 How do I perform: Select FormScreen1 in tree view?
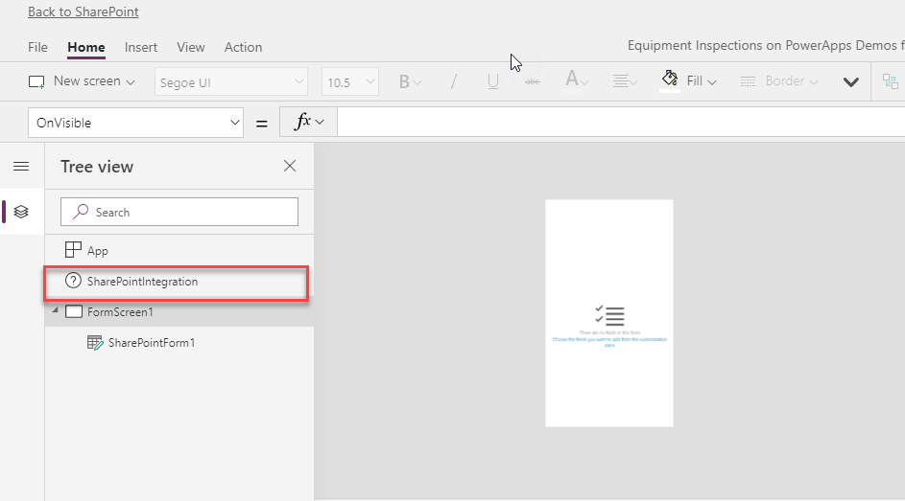click(x=179, y=312)
